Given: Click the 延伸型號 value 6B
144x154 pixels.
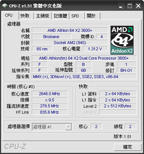Looking at the screenshot, I should point(83,70).
